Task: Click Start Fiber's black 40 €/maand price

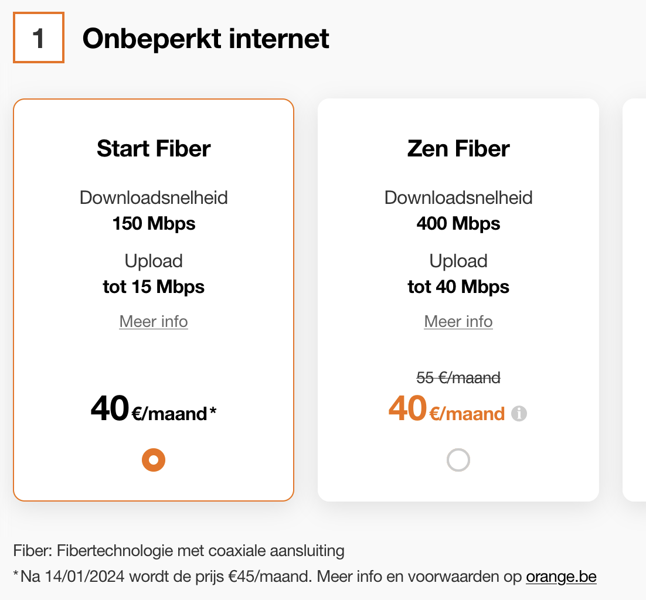Action: tap(154, 410)
